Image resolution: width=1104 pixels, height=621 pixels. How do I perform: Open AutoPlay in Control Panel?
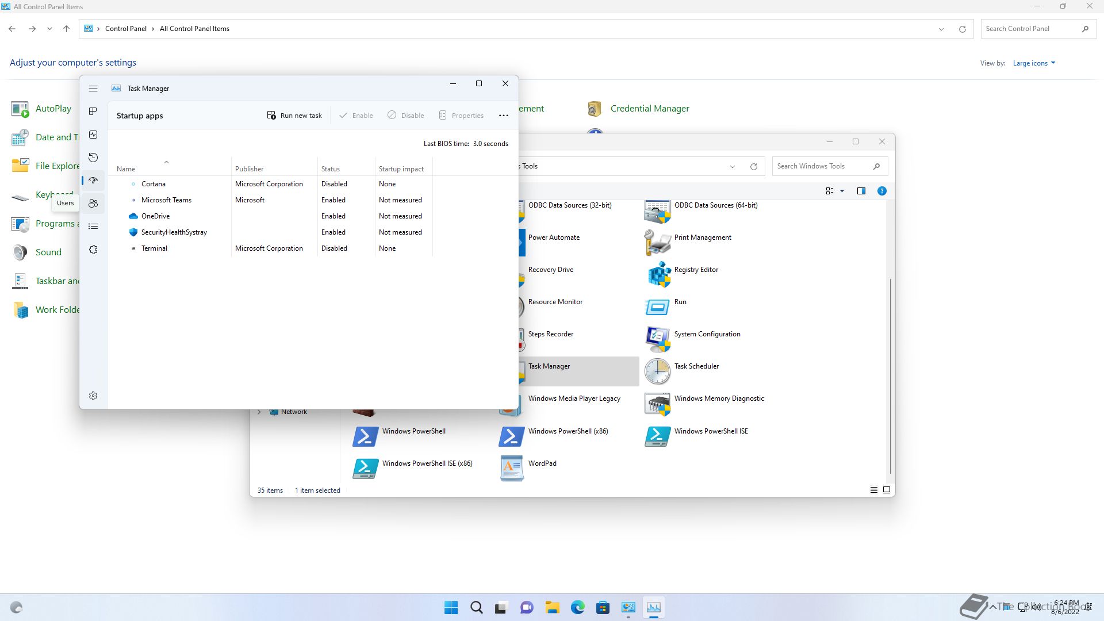coord(41,109)
